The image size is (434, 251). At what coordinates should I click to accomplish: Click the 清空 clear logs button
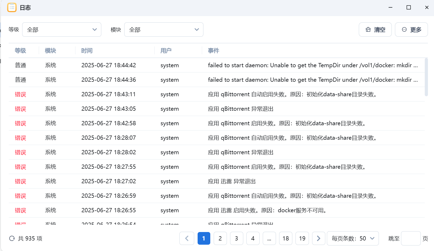[x=375, y=30]
